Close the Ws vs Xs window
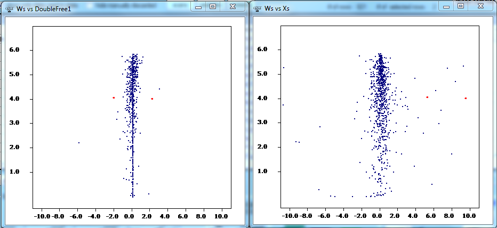Screen dimensions: 497x228 (x=480, y=7)
